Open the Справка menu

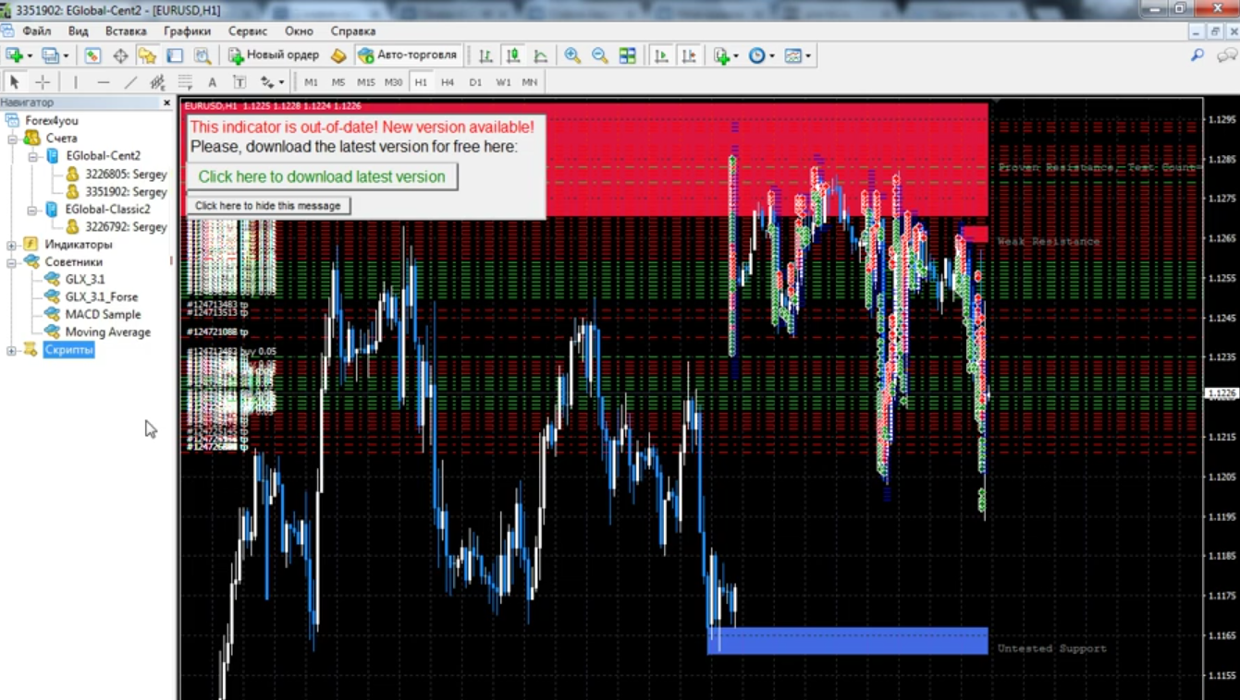coord(353,31)
